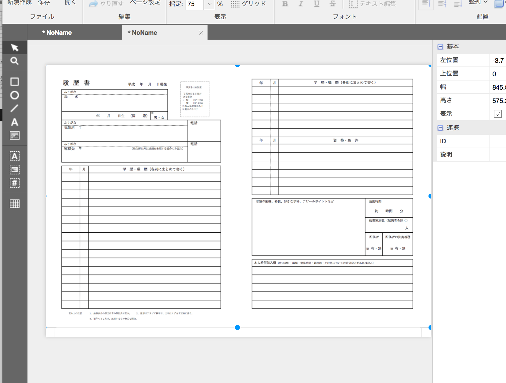The height and width of the screenshot is (383, 506).
Task: Click the 説明 description field
Action: (497, 155)
